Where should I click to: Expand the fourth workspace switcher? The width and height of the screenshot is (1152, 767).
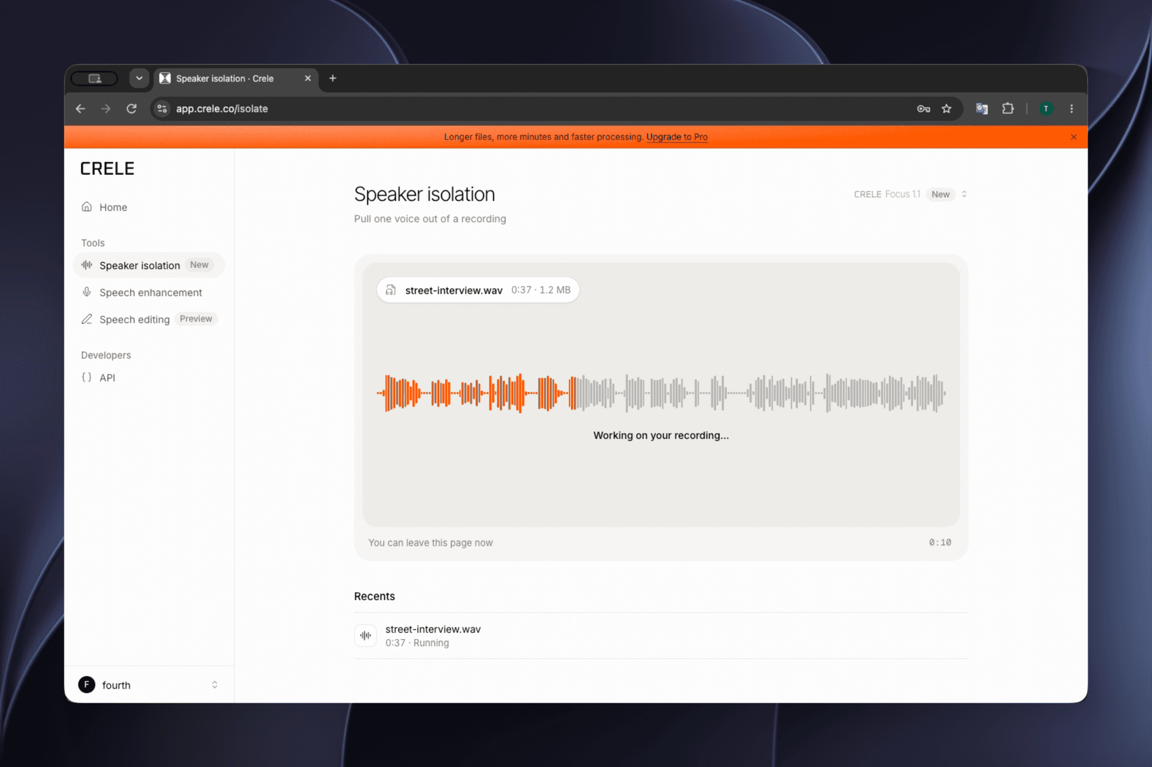[x=149, y=685]
